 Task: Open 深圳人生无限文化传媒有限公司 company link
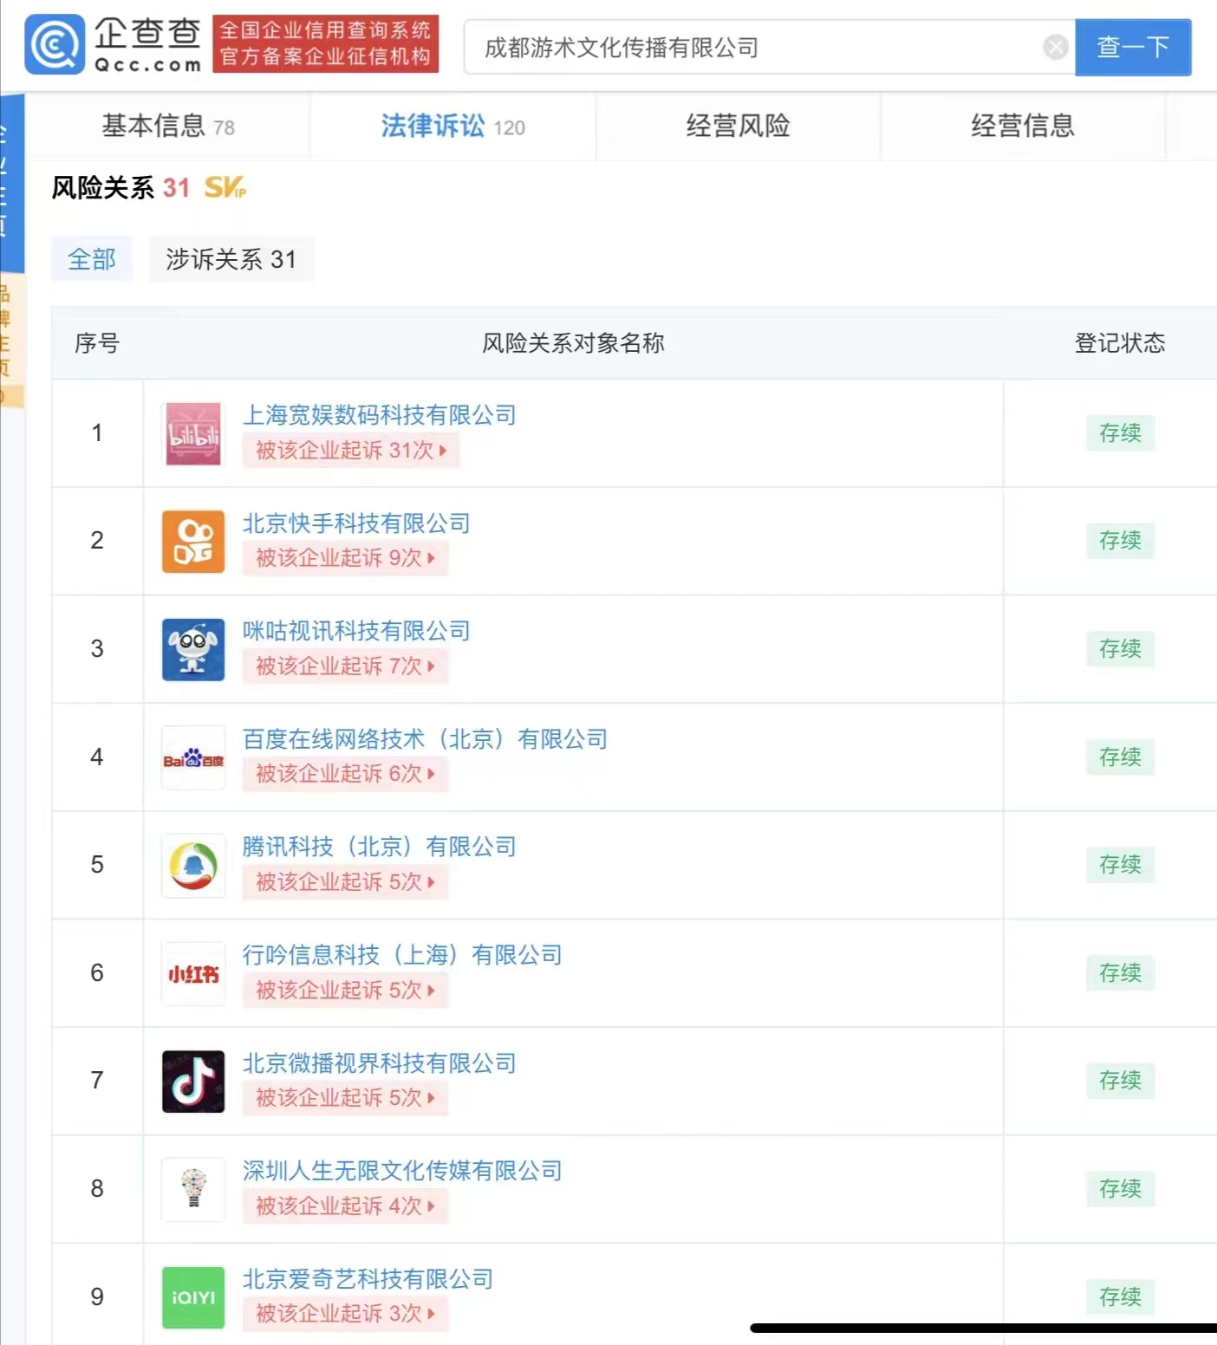tap(401, 1171)
